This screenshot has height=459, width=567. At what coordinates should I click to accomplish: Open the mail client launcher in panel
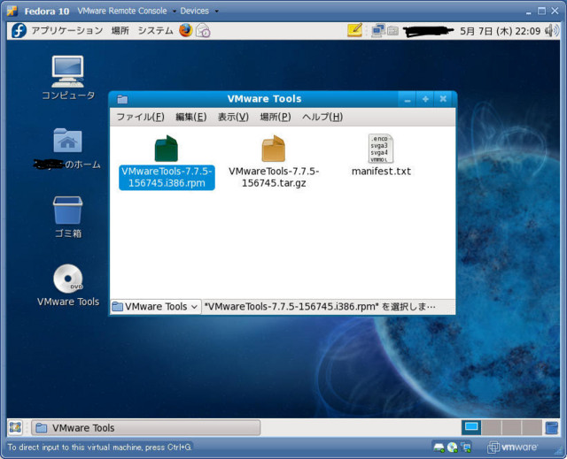[203, 30]
